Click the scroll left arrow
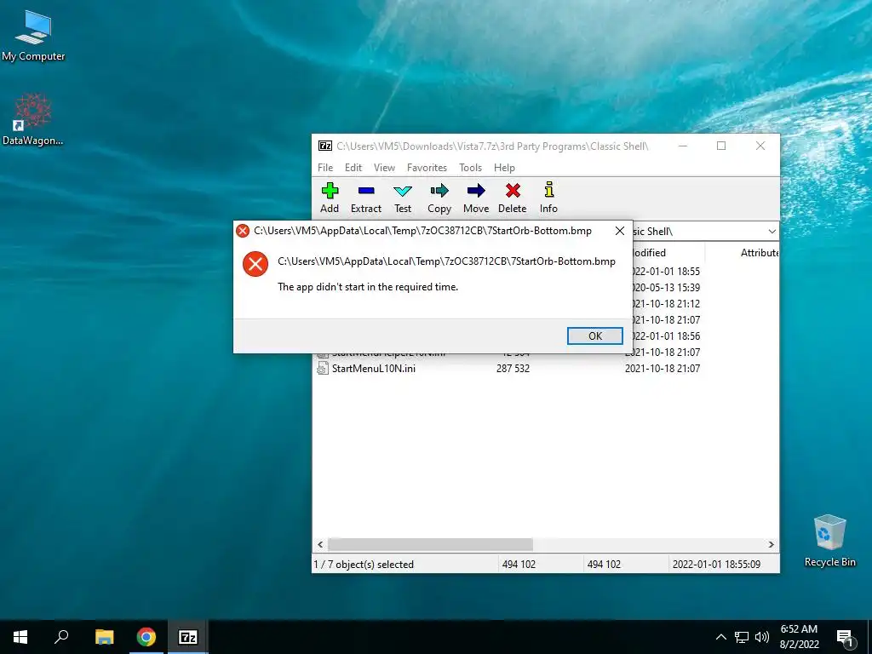The image size is (872, 654). [320, 544]
